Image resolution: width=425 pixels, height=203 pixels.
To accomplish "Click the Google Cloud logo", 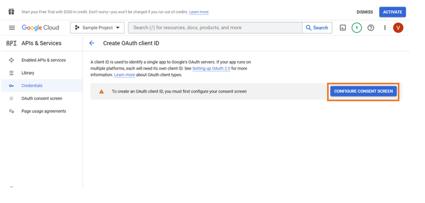I will 40,28.
